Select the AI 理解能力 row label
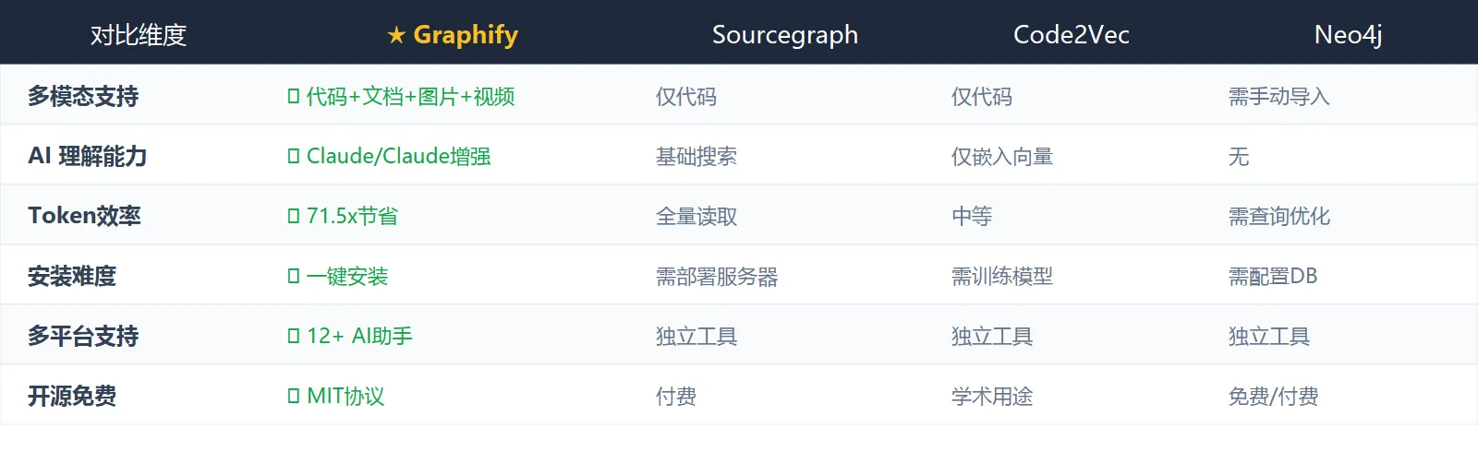 tap(88, 156)
